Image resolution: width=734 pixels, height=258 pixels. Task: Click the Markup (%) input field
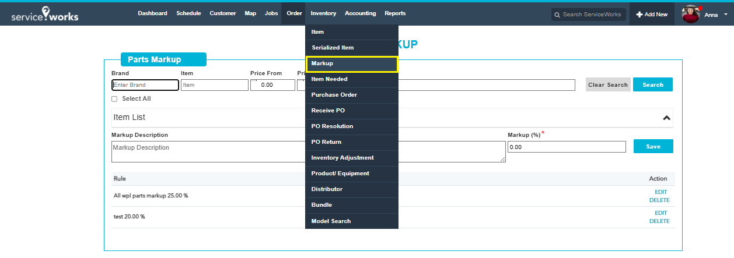tap(566, 147)
